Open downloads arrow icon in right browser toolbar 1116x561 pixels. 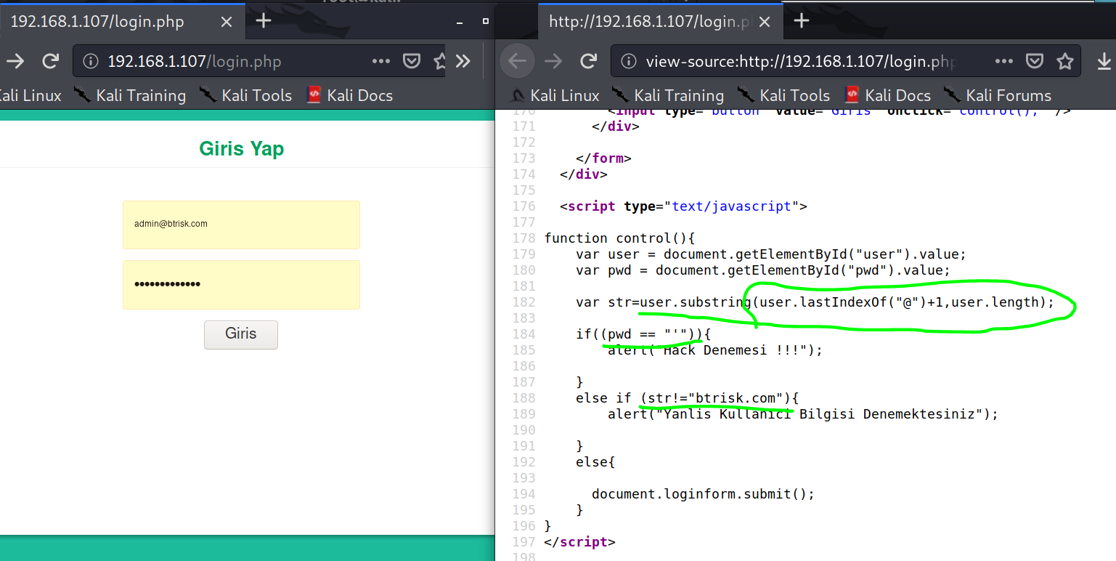1104,62
